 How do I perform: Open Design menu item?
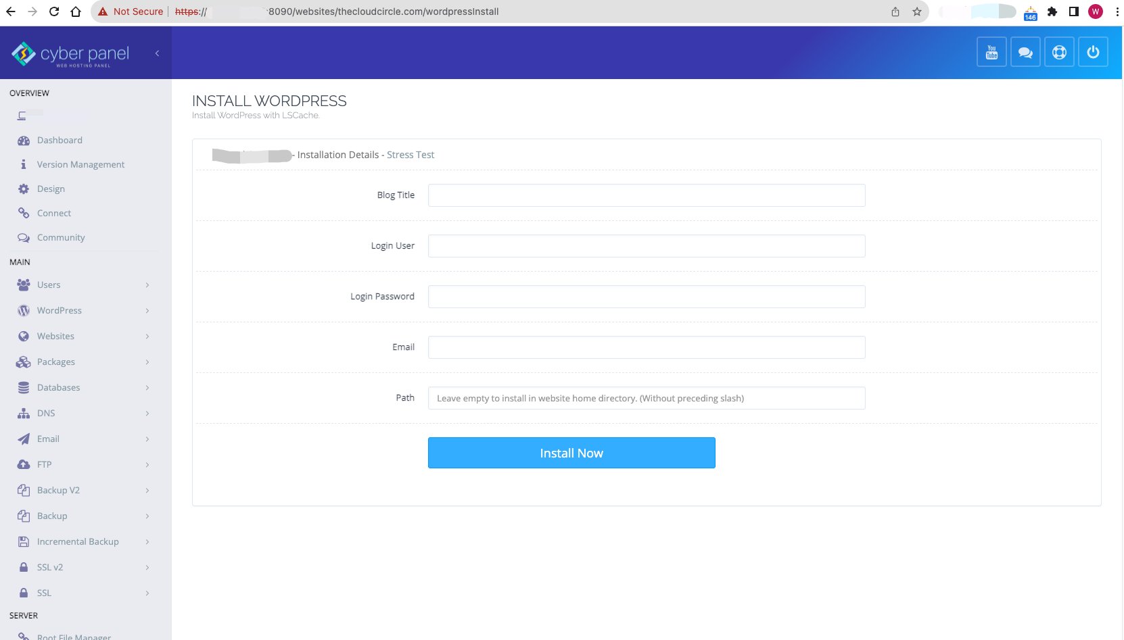[51, 189]
